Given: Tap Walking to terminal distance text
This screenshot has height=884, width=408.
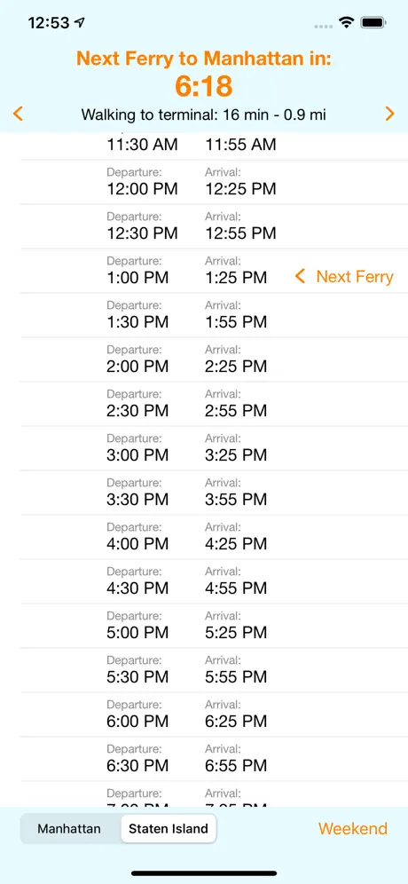Looking at the screenshot, I should pyautogui.click(x=203, y=115).
